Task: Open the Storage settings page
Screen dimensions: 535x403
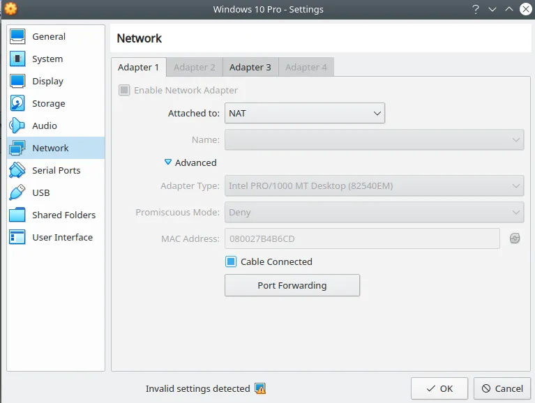Action: 56,103
